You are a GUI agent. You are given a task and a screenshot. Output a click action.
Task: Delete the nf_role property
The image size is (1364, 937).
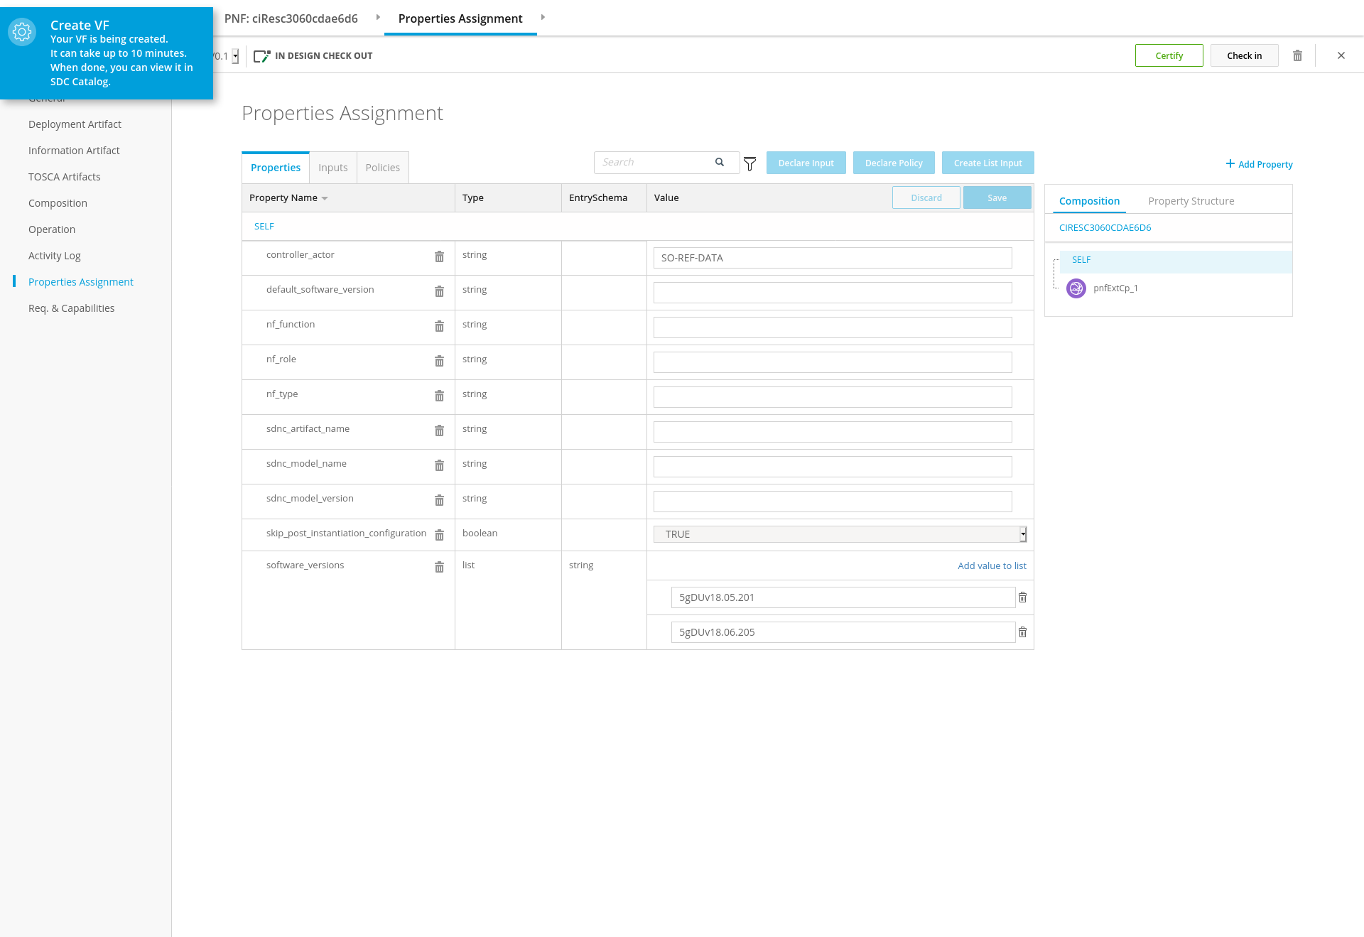pos(439,361)
